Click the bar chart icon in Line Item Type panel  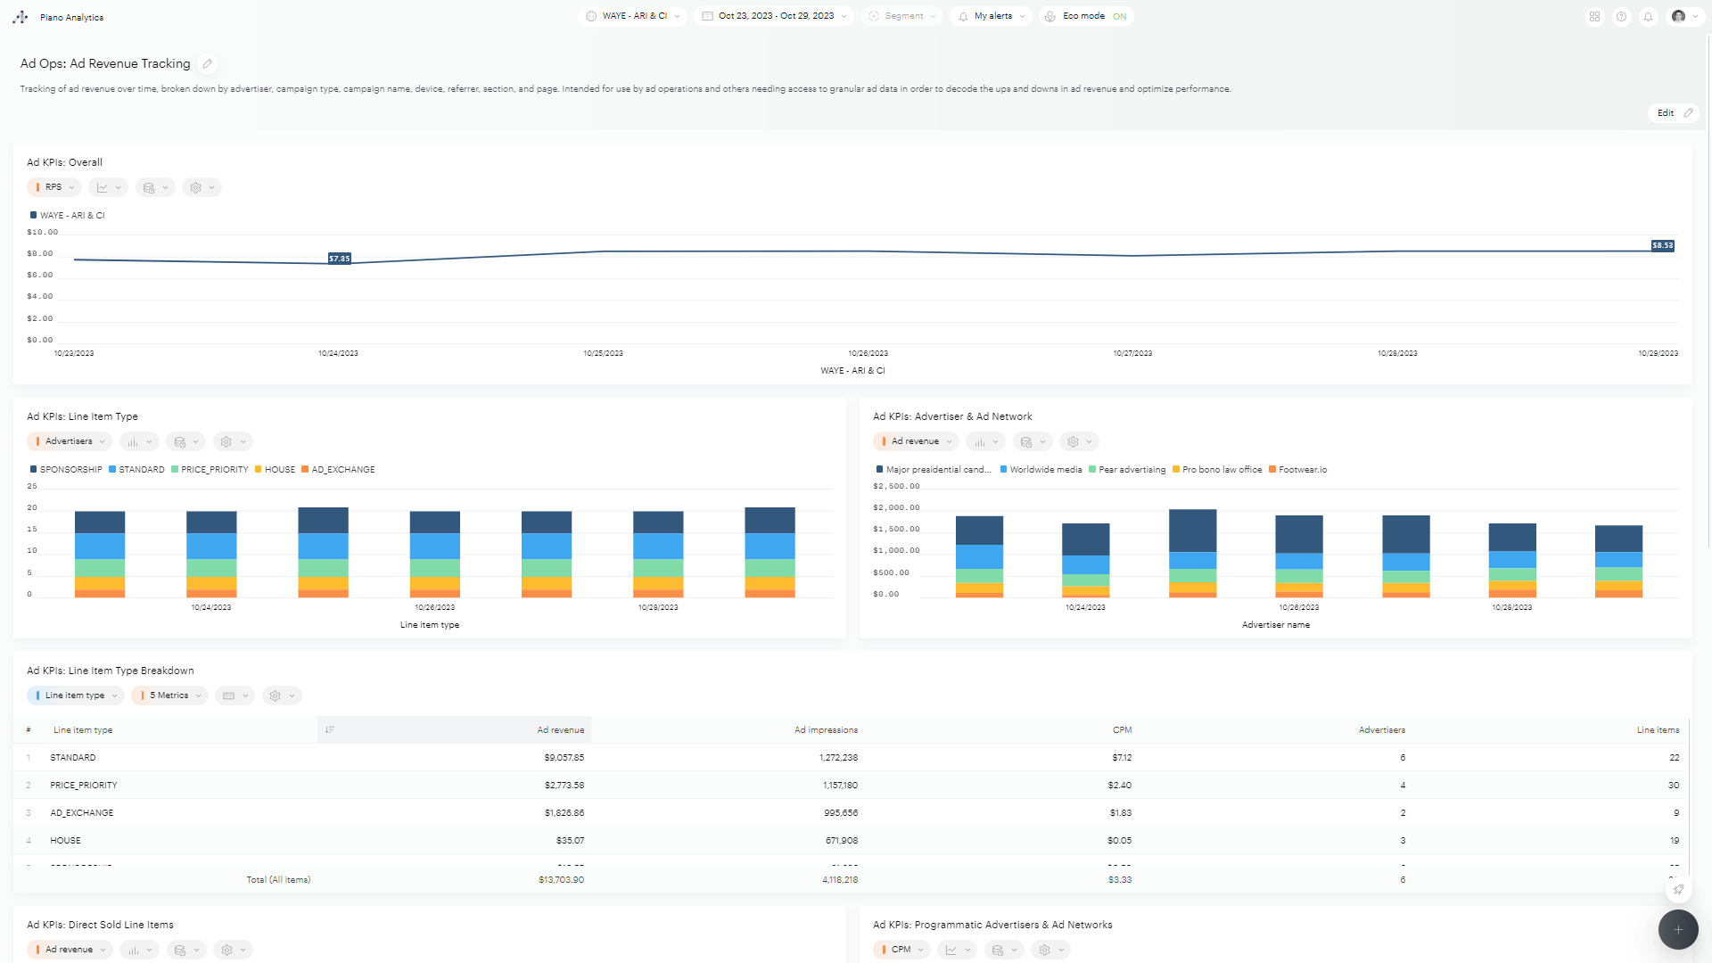pyautogui.click(x=132, y=441)
